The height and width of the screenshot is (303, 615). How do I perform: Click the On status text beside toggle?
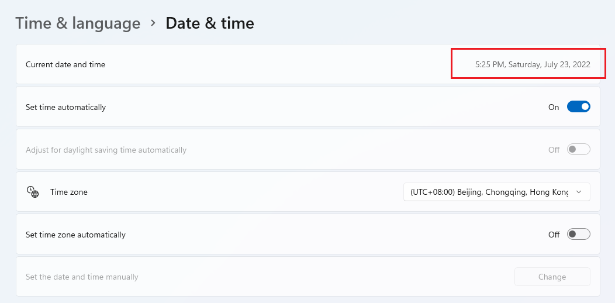[554, 107]
